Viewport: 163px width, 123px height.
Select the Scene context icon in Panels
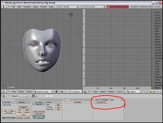click(x=36, y=96)
